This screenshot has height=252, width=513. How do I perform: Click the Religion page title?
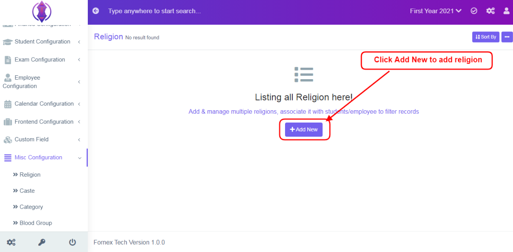(x=109, y=37)
